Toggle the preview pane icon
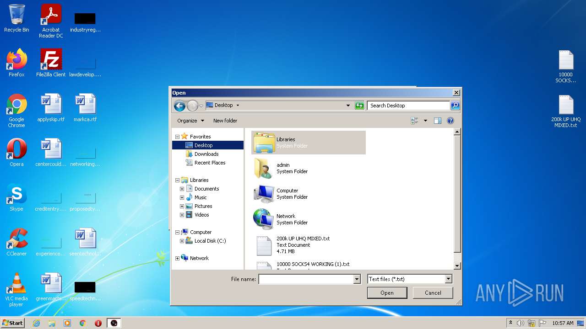Image resolution: width=586 pixels, height=329 pixels. [438, 121]
